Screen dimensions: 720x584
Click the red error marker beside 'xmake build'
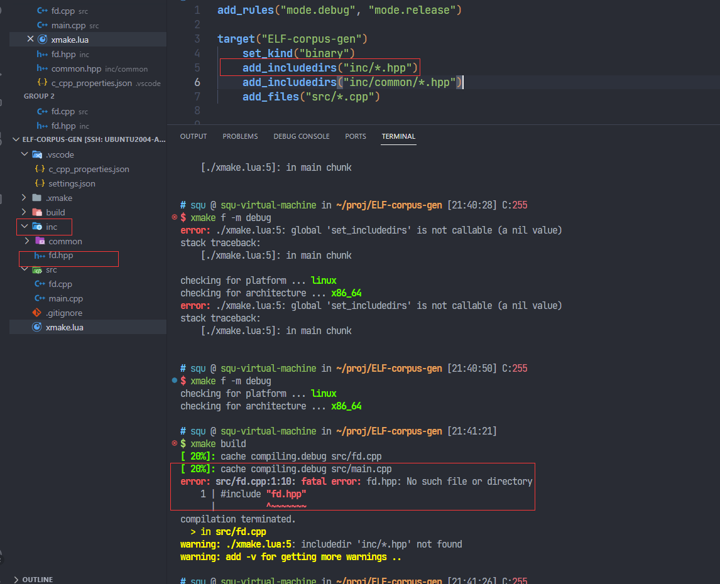(175, 443)
